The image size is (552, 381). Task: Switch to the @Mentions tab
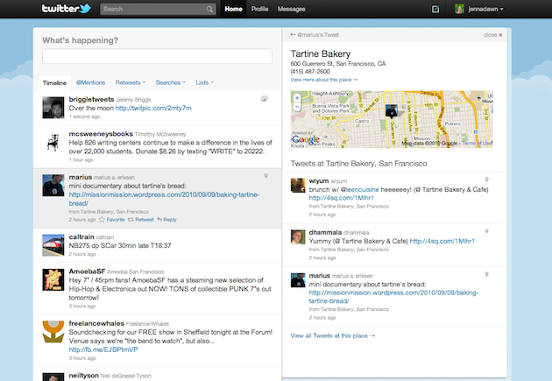(x=90, y=81)
